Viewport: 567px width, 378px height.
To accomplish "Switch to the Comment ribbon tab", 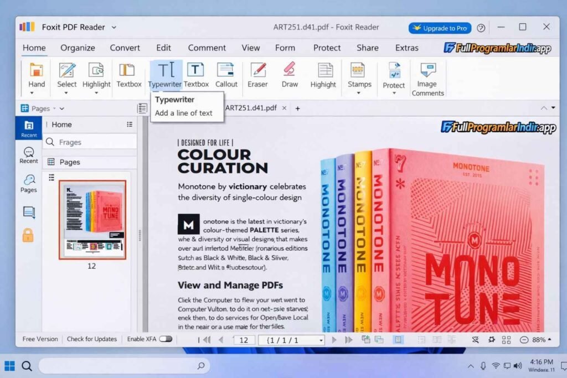I will (207, 48).
